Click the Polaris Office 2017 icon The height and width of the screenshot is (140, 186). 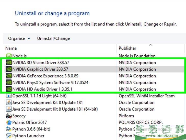click(9, 122)
